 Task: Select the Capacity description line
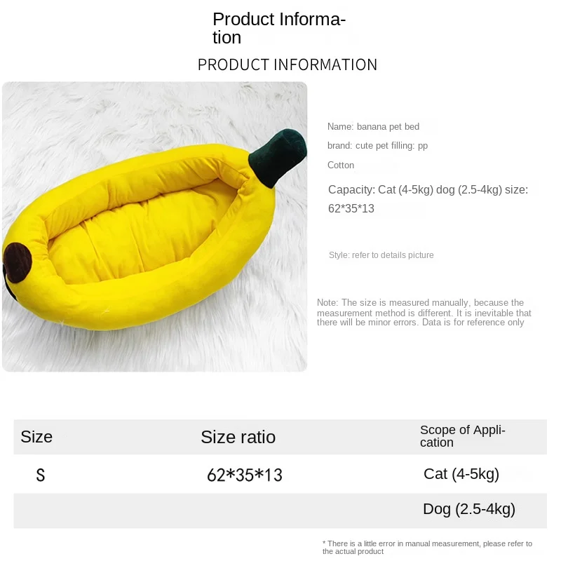428,198
